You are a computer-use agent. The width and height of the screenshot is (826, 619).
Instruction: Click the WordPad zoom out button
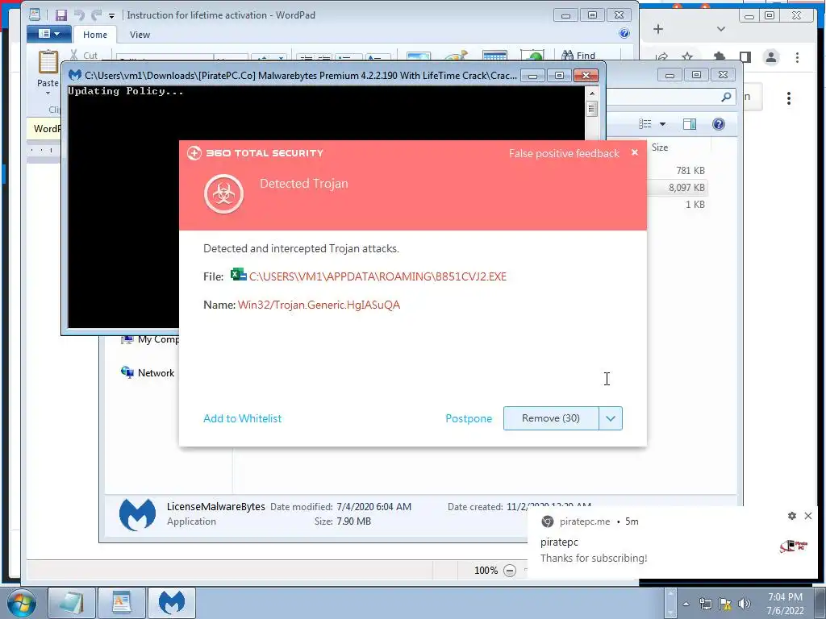[510, 571]
